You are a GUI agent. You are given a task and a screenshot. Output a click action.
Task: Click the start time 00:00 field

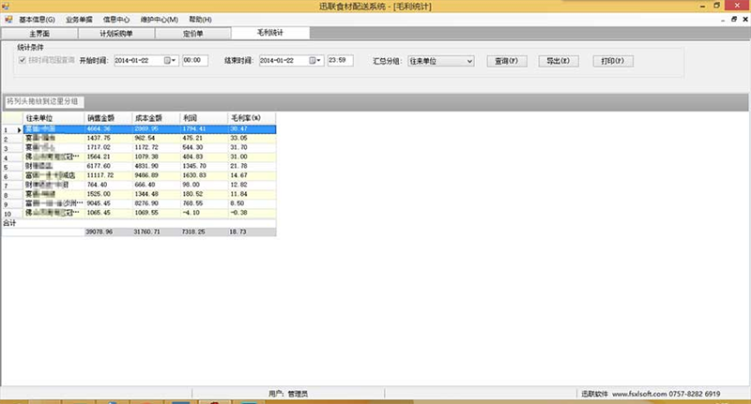tap(194, 61)
